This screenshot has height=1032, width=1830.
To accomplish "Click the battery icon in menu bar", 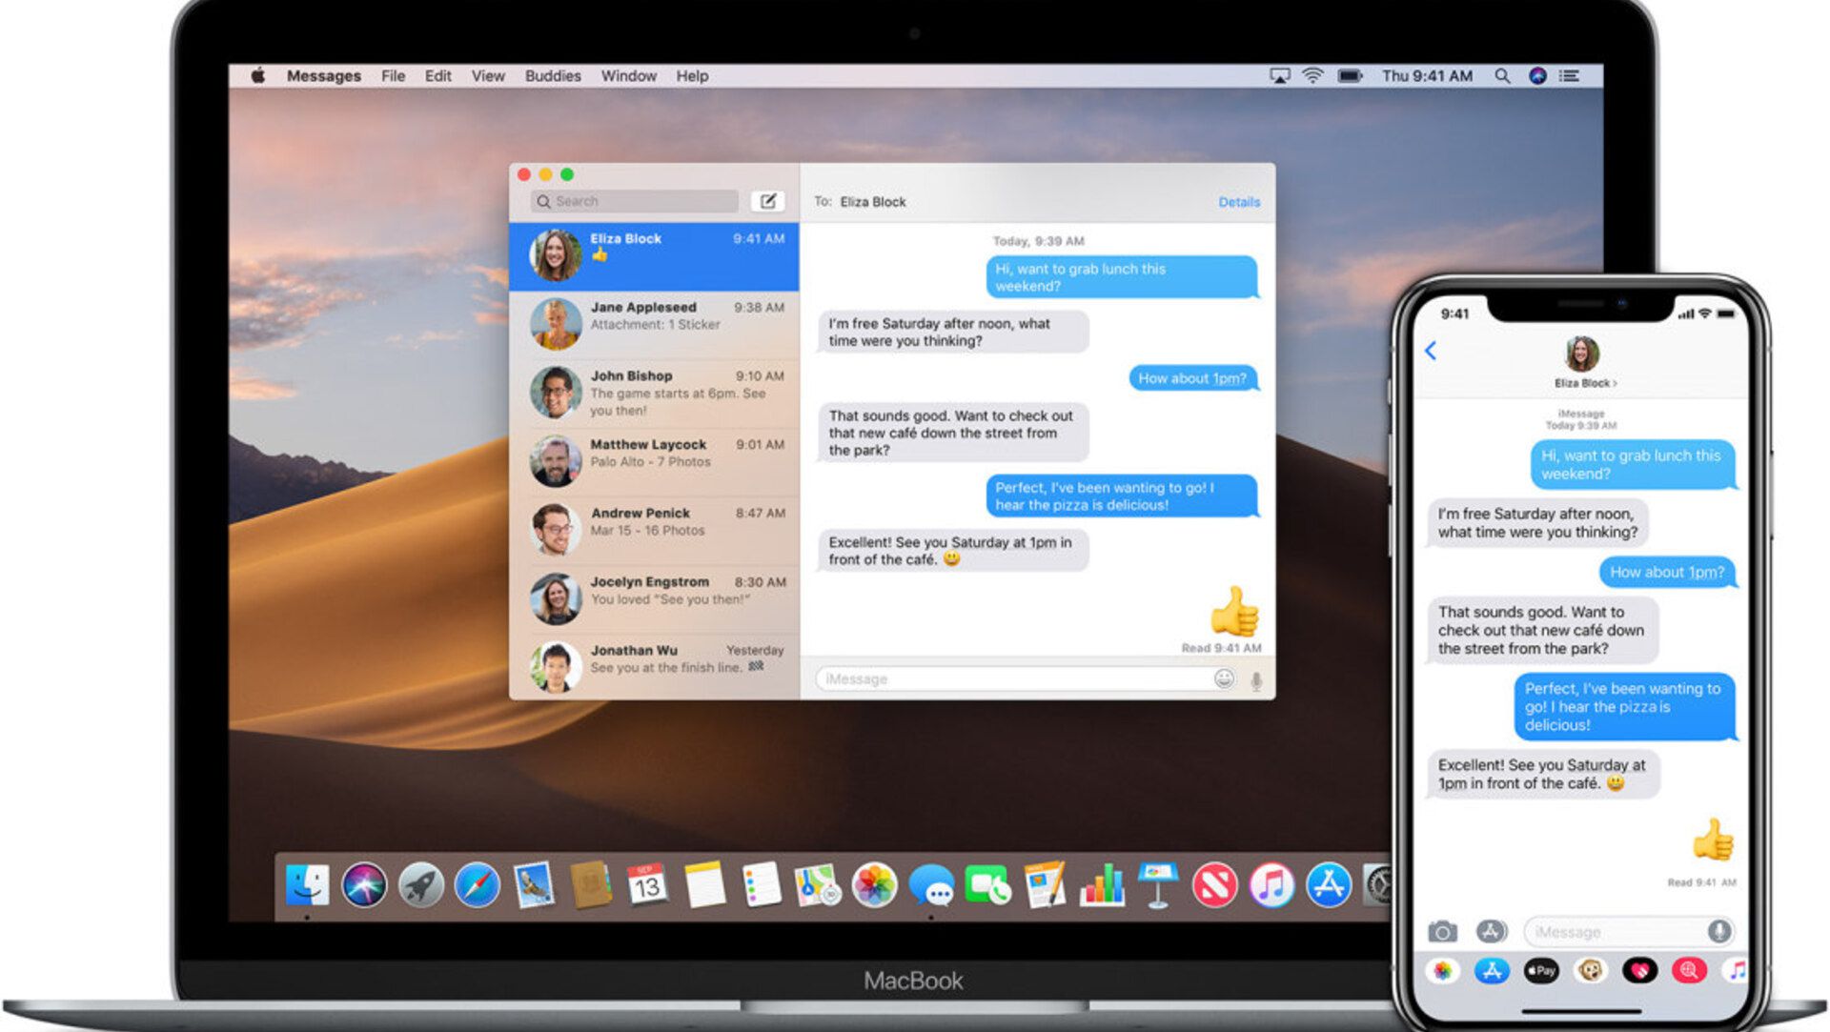I will pos(1350,75).
